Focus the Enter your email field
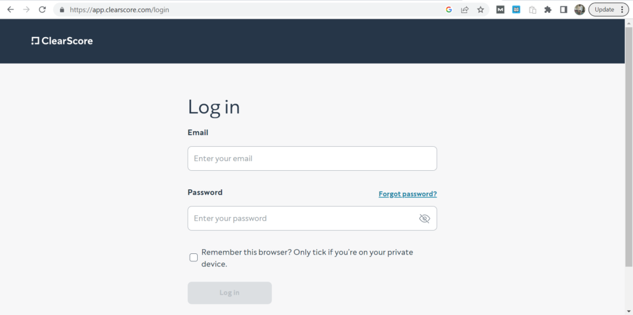 312,158
